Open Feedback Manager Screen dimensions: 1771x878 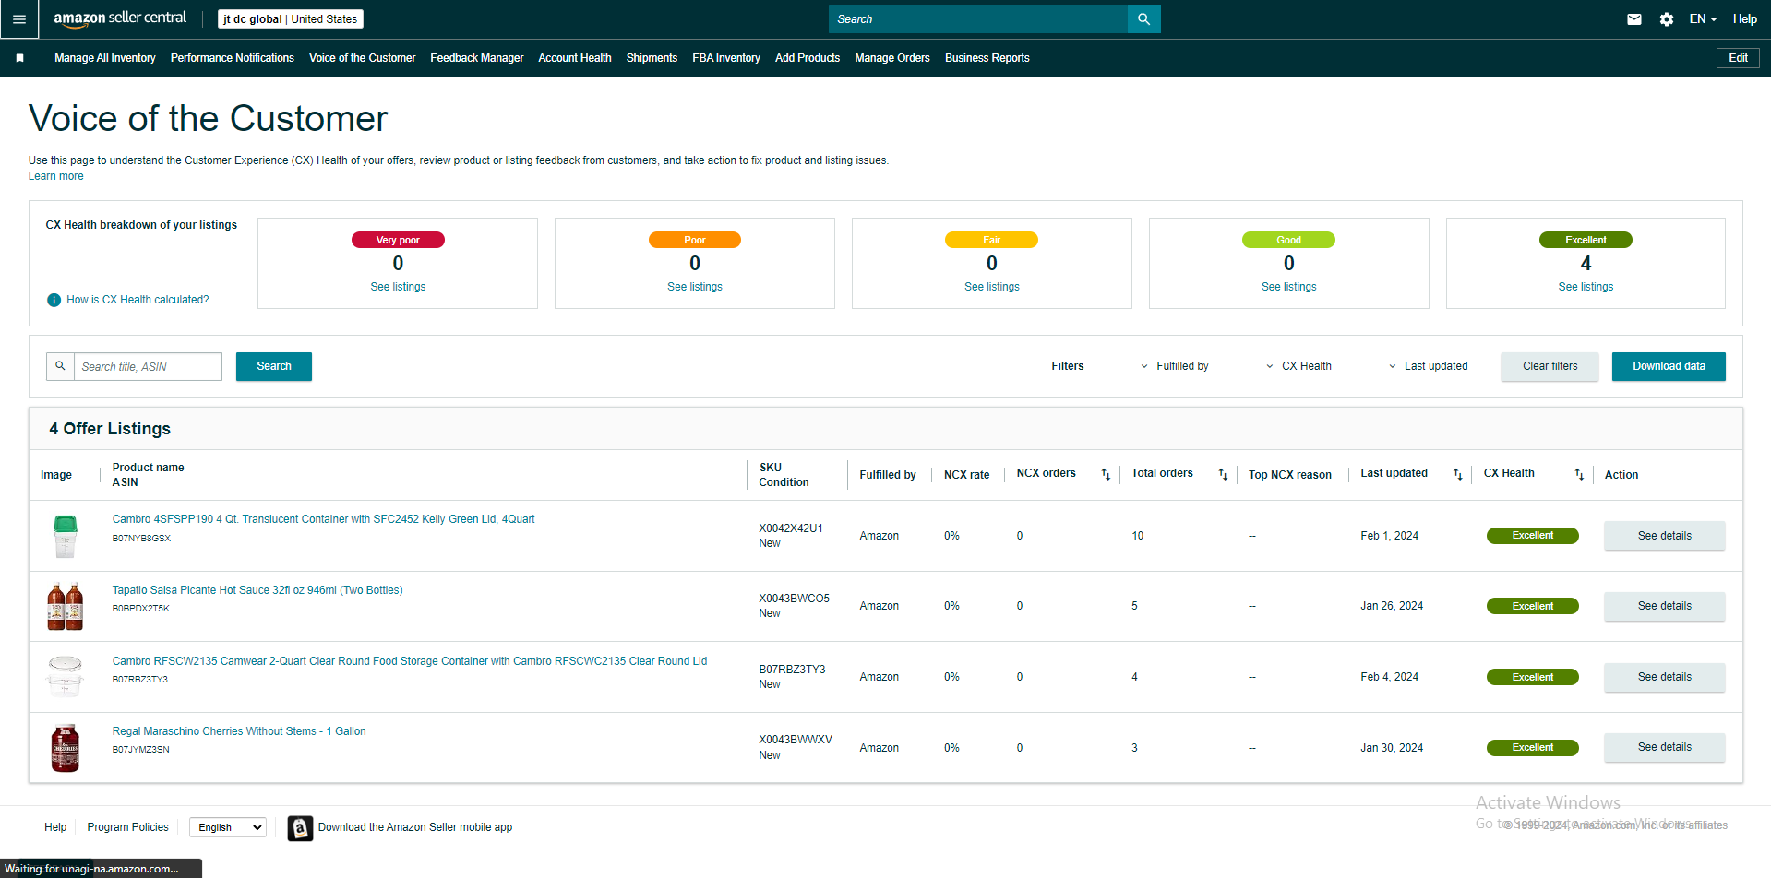click(x=477, y=58)
